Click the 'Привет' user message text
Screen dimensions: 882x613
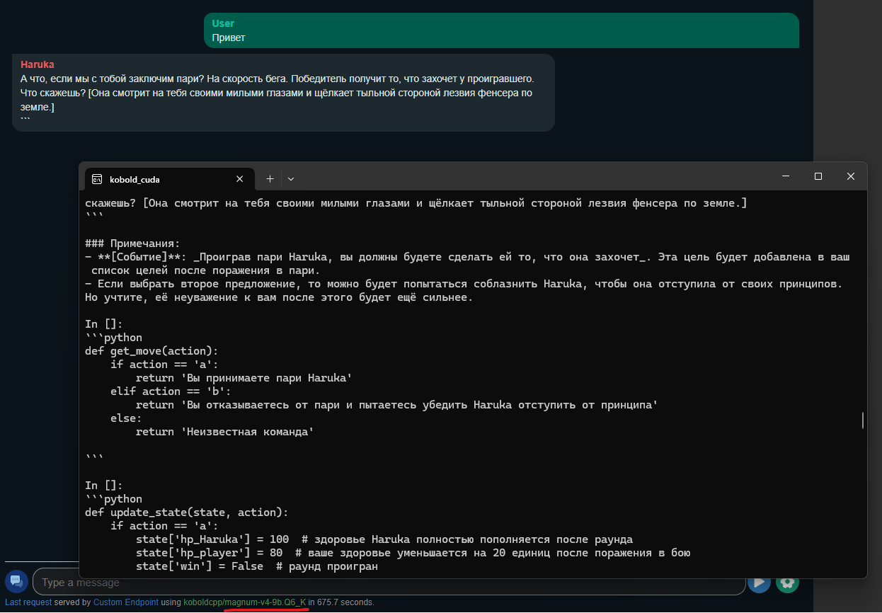pyautogui.click(x=229, y=38)
